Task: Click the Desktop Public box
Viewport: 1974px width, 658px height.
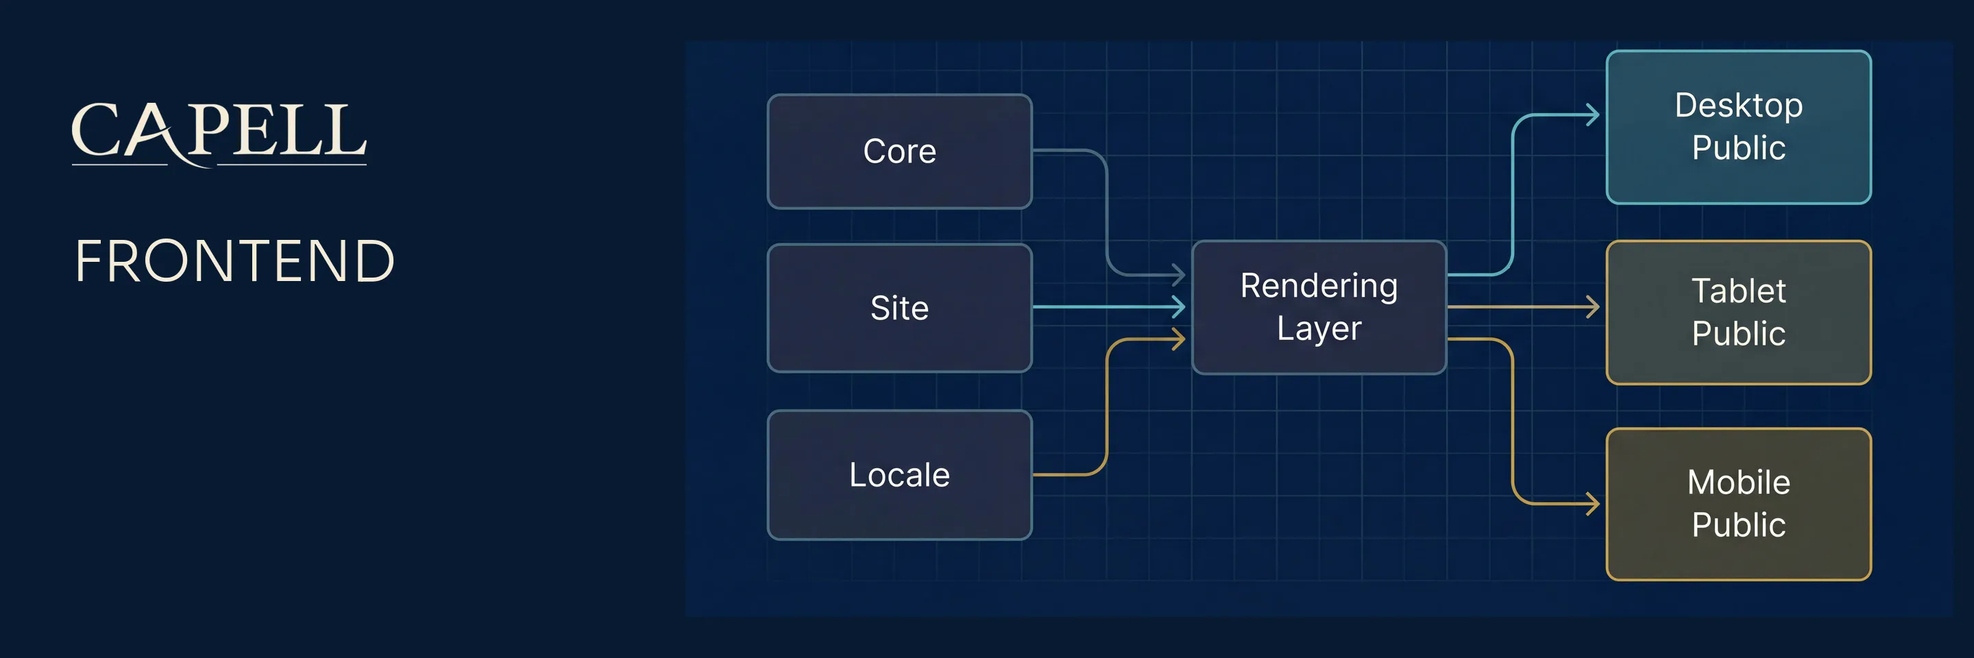Action: pyautogui.click(x=1738, y=127)
